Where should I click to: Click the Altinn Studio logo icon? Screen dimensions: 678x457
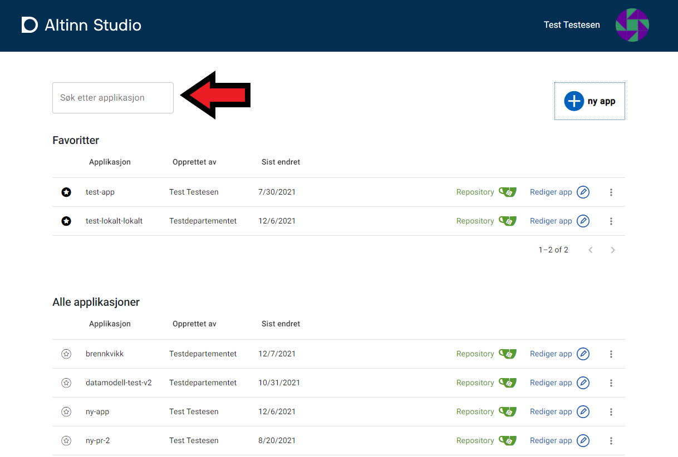click(30, 25)
